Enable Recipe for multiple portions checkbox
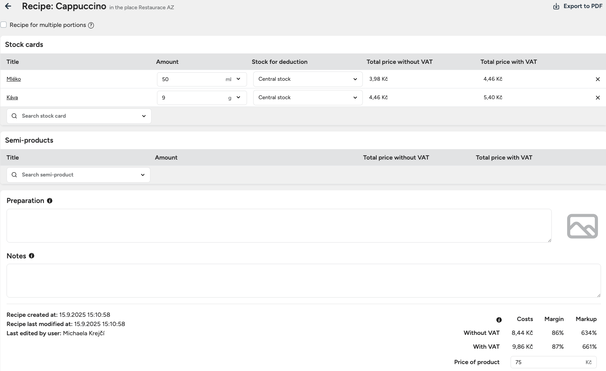Viewport: 606px width, 371px height. tap(4, 25)
